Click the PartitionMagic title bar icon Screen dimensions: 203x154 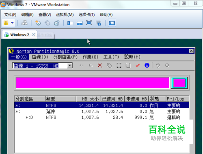11,51
